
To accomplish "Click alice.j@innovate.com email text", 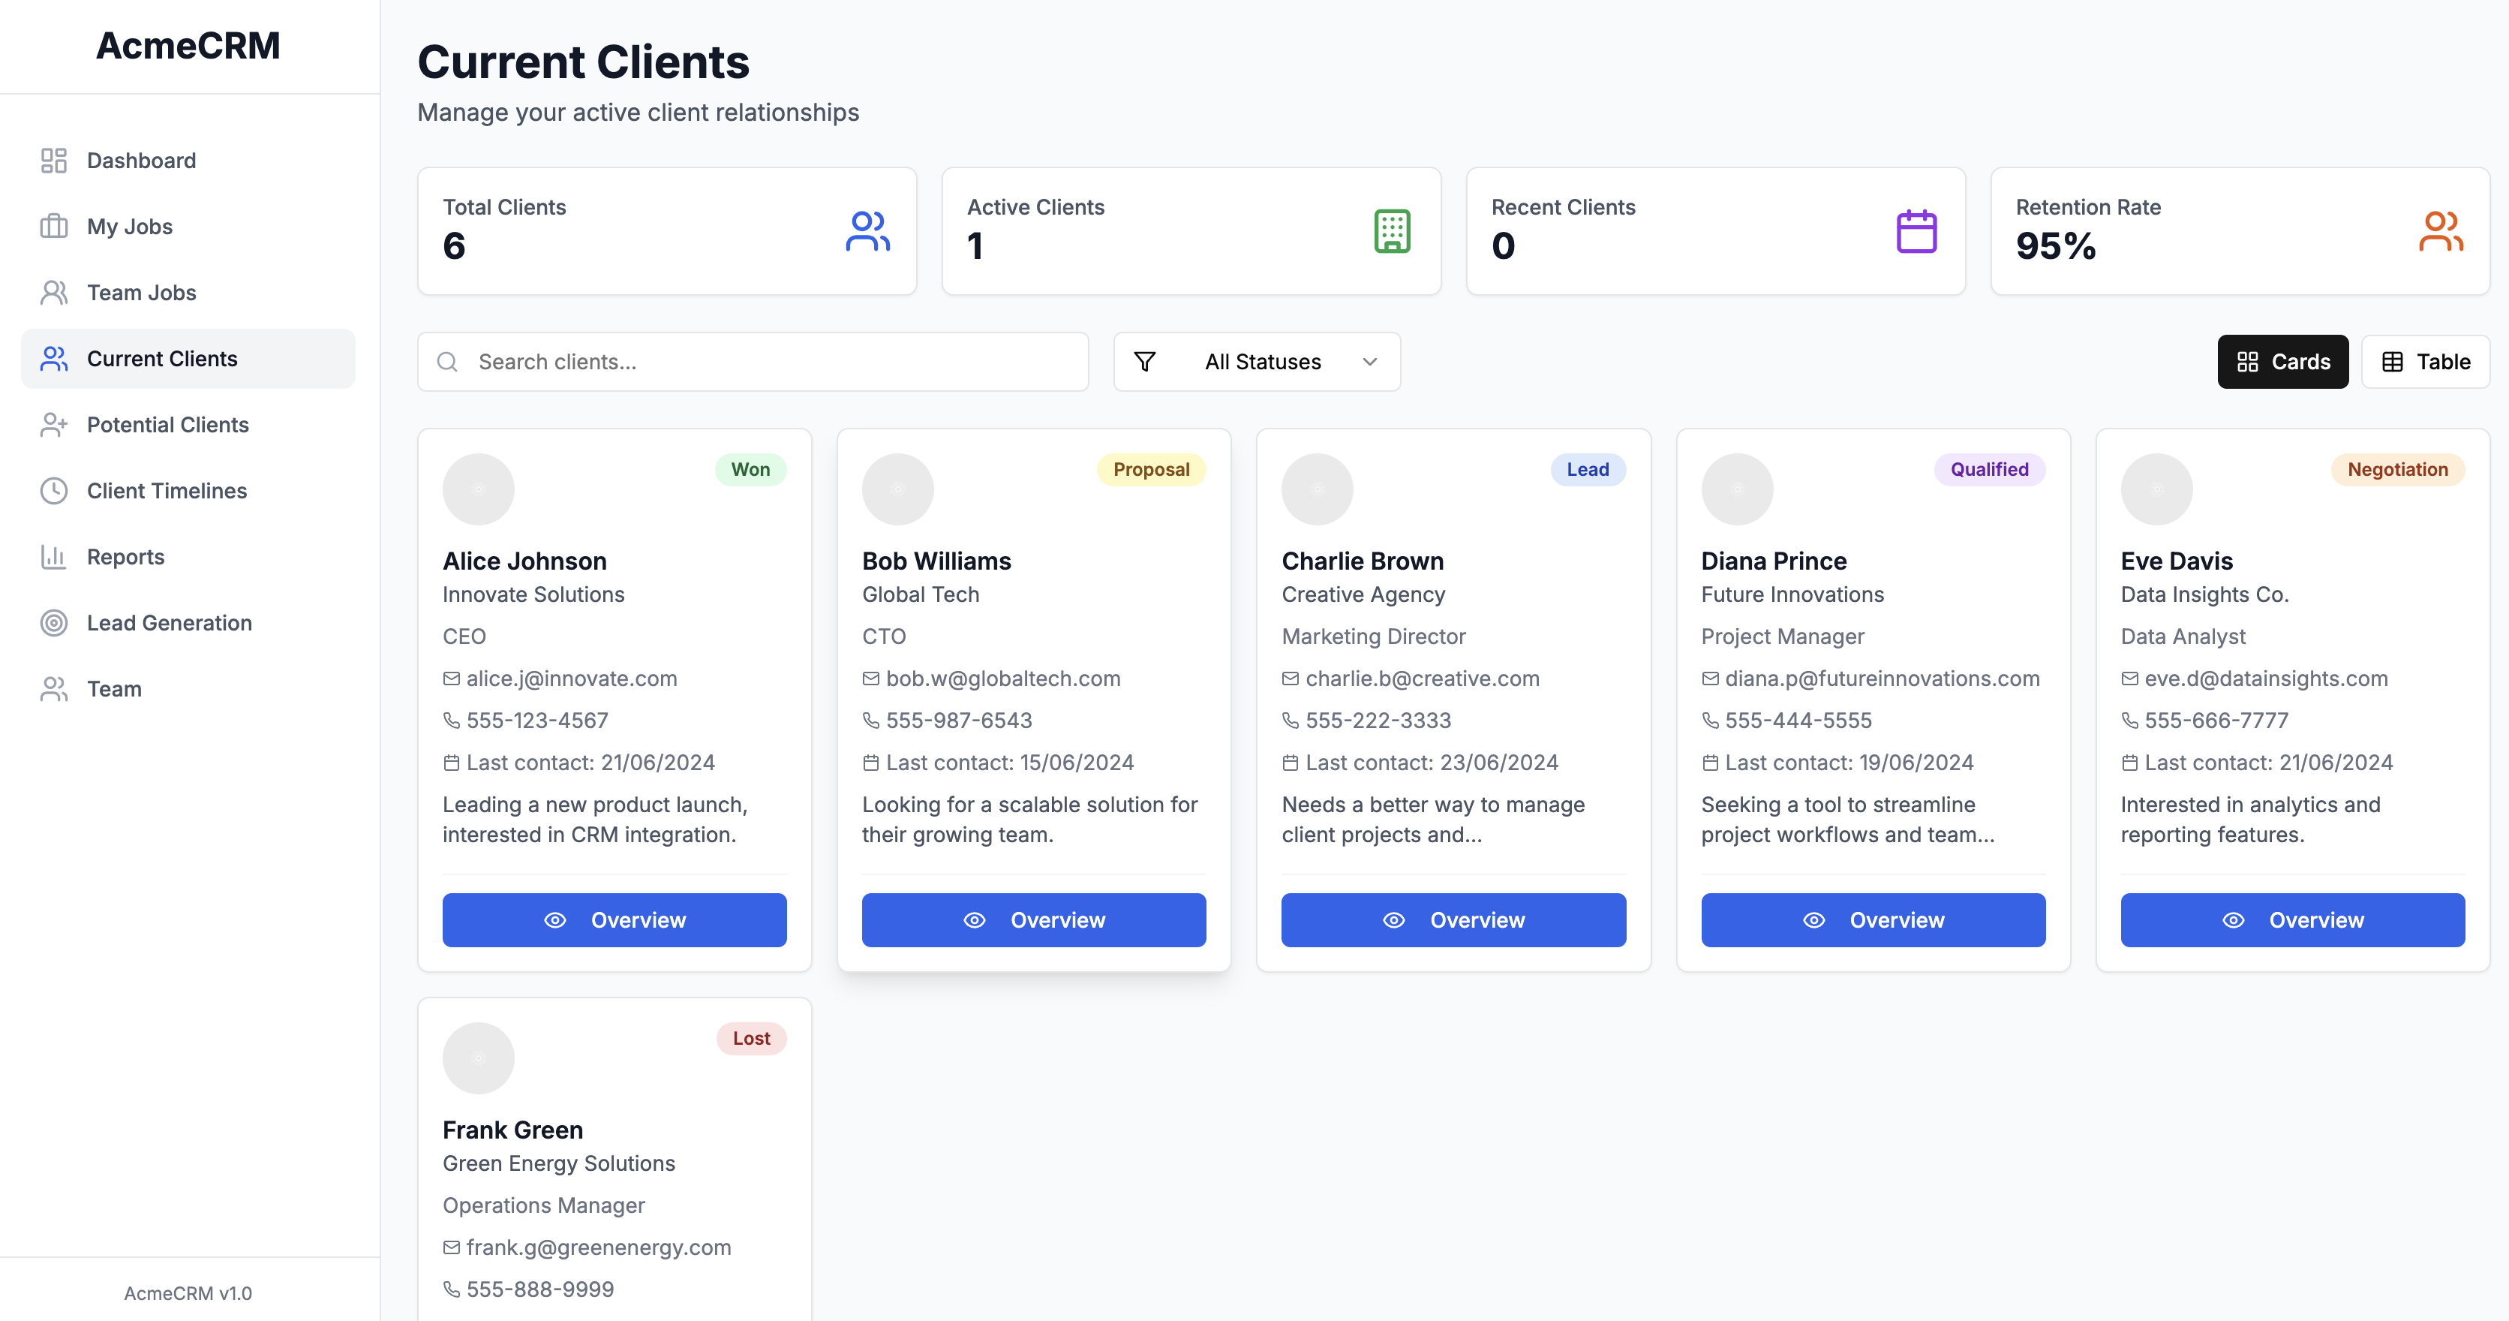I will point(572,679).
